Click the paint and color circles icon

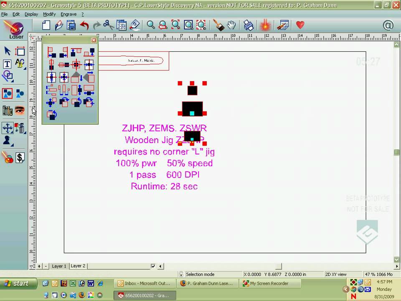click(8, 158)
